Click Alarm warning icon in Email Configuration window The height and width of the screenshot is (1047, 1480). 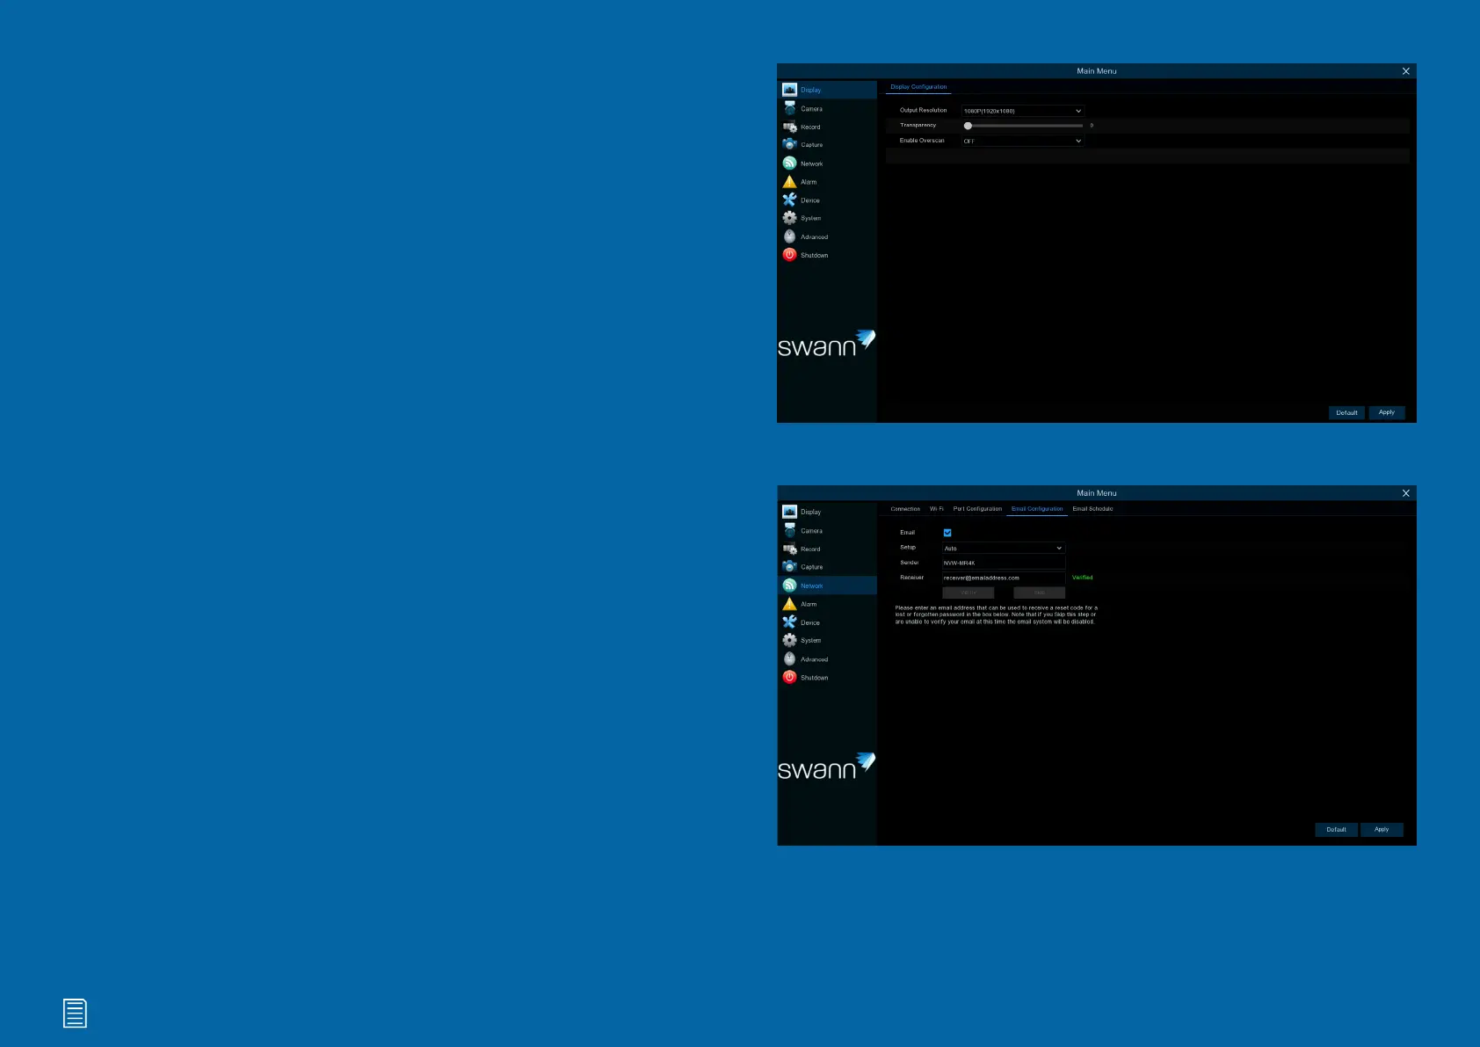pyautogui.click(x=789, y=604)
